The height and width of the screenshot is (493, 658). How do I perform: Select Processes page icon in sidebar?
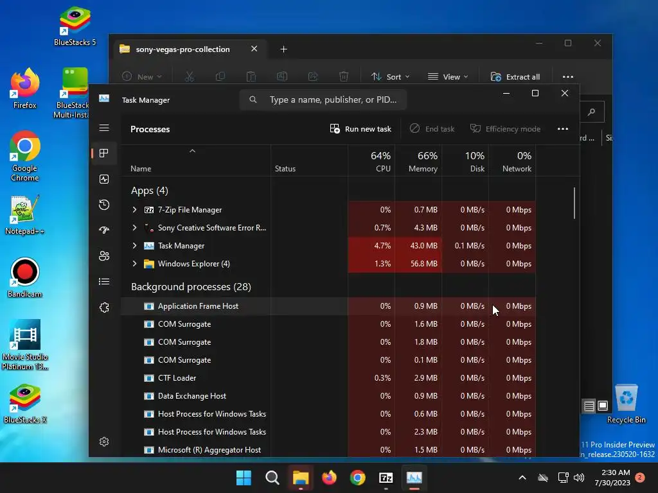(104, 153)
